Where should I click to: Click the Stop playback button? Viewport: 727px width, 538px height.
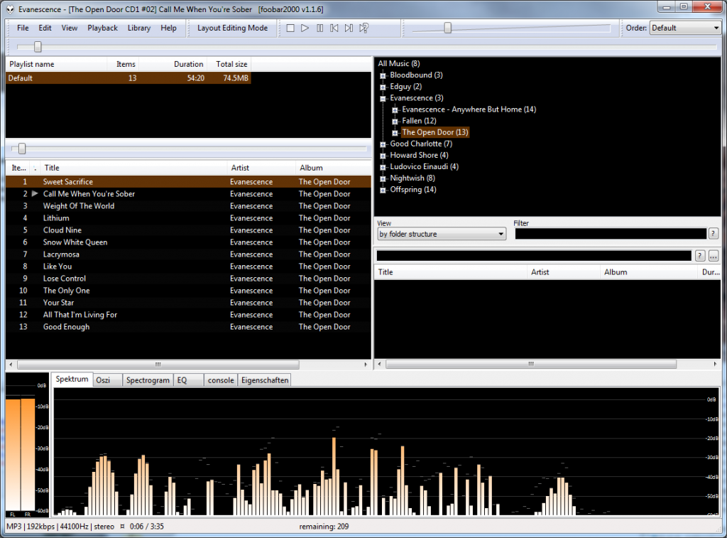pos(290,28)
